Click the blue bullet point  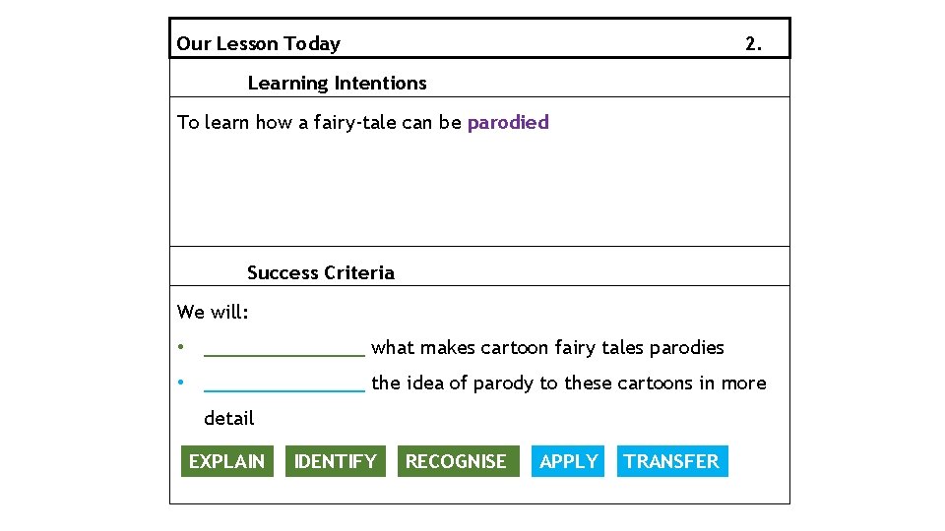(x=181, y=383)
